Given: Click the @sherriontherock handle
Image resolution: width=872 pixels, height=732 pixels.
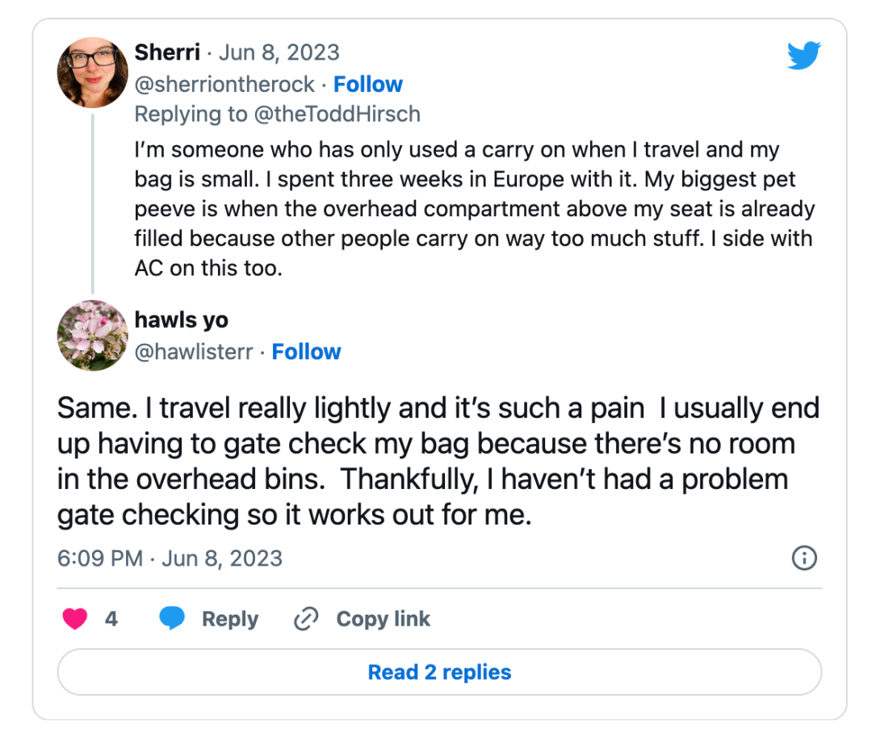Looking at the screenshot, I should click(224, 85).
